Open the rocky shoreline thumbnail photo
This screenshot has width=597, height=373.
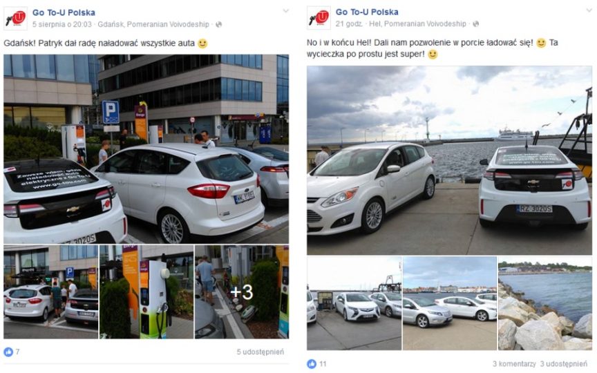(x=545, y=303)
